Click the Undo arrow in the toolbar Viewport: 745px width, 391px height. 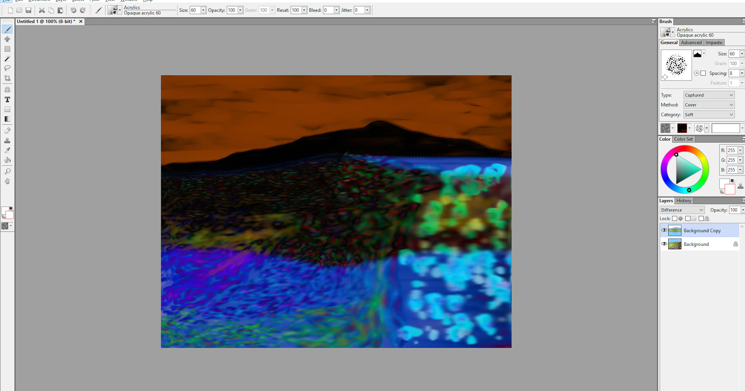(73, 10)
